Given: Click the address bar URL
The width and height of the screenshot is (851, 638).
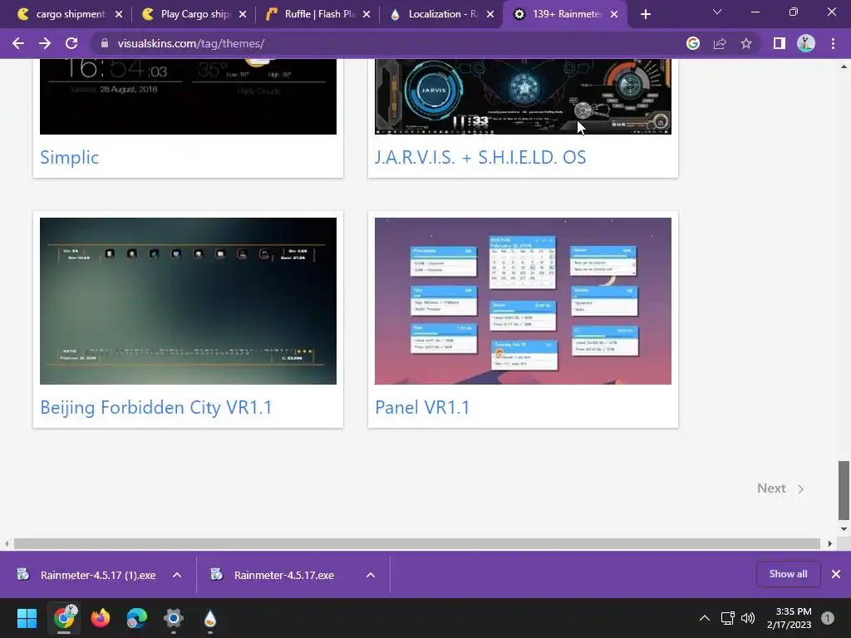Looking at the screenshot, I should tap(190, 43).
